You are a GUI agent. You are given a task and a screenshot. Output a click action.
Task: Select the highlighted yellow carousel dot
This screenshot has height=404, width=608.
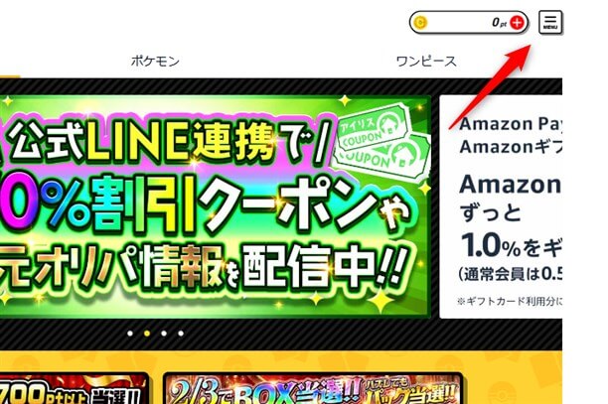[x=147, y=334]
